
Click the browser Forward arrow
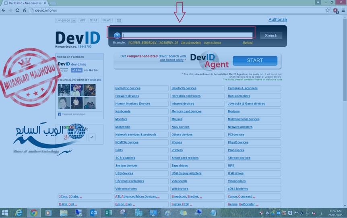[x=10, y=10]
